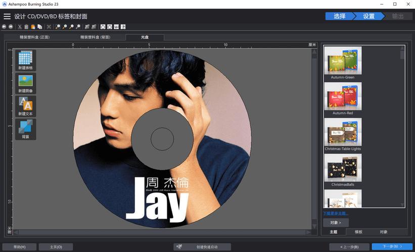Go to the 选择 step
This screenshot has height=252, width=415.
tap(340, 16)
